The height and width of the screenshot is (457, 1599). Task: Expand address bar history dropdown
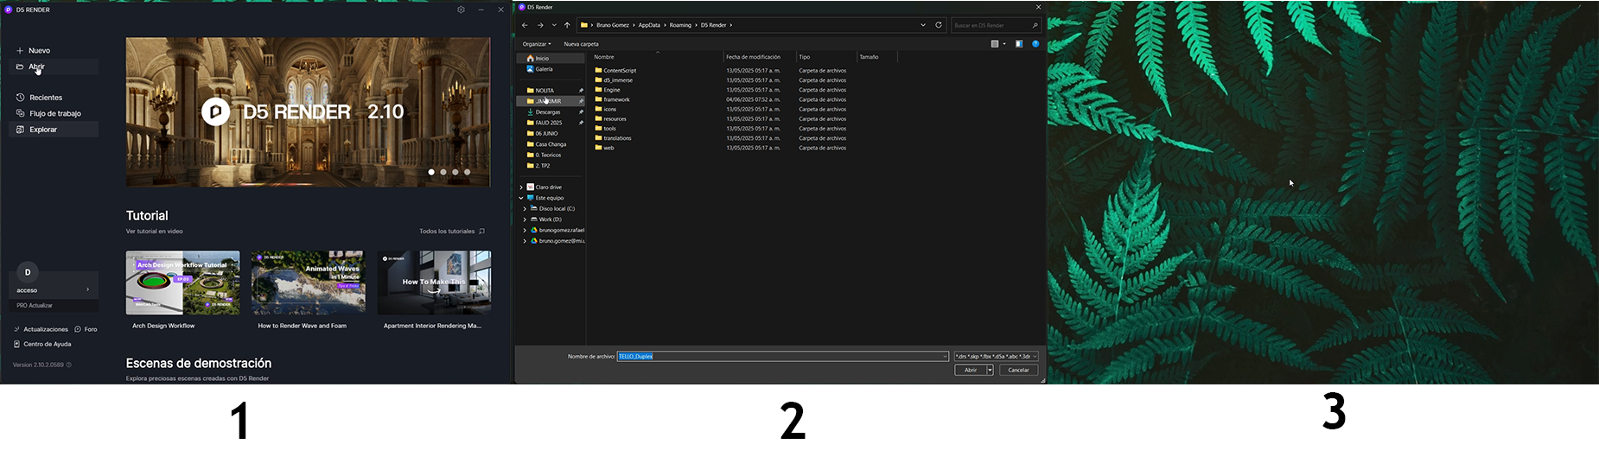[923, 25]
